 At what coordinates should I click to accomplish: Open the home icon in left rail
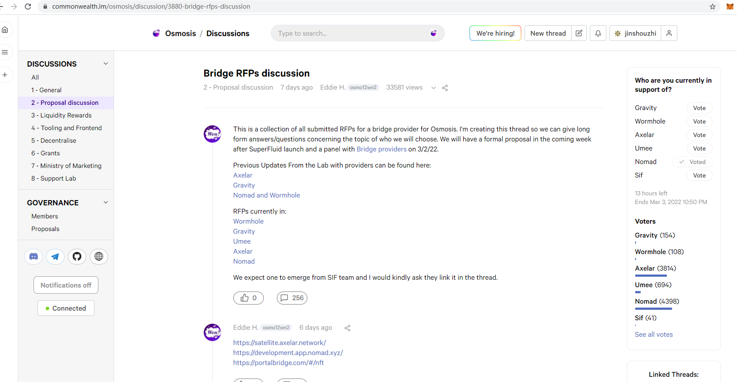(5, 30)
